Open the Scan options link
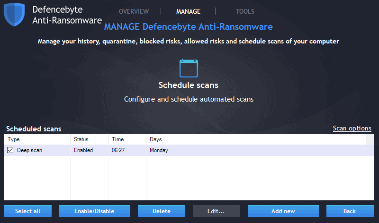 pos(352,128)
